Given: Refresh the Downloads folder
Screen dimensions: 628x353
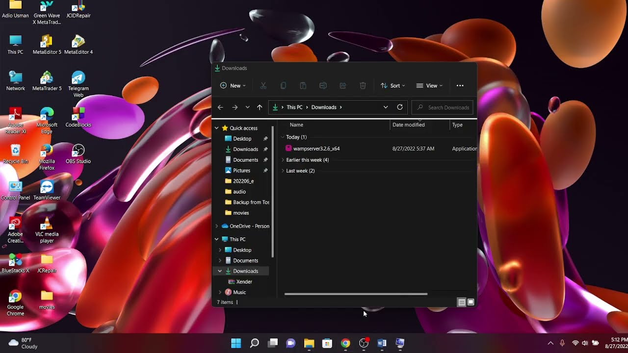Looking at the screenshot, I should click(400, 107).
